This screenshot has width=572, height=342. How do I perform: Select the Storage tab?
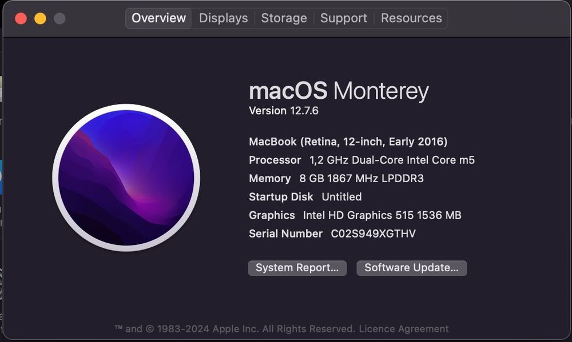tap(284, 18)
